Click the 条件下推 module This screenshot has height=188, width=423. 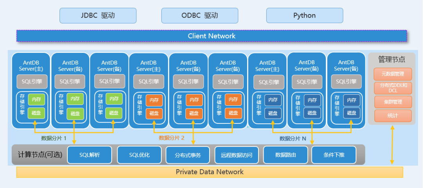[x=334, y=155]
